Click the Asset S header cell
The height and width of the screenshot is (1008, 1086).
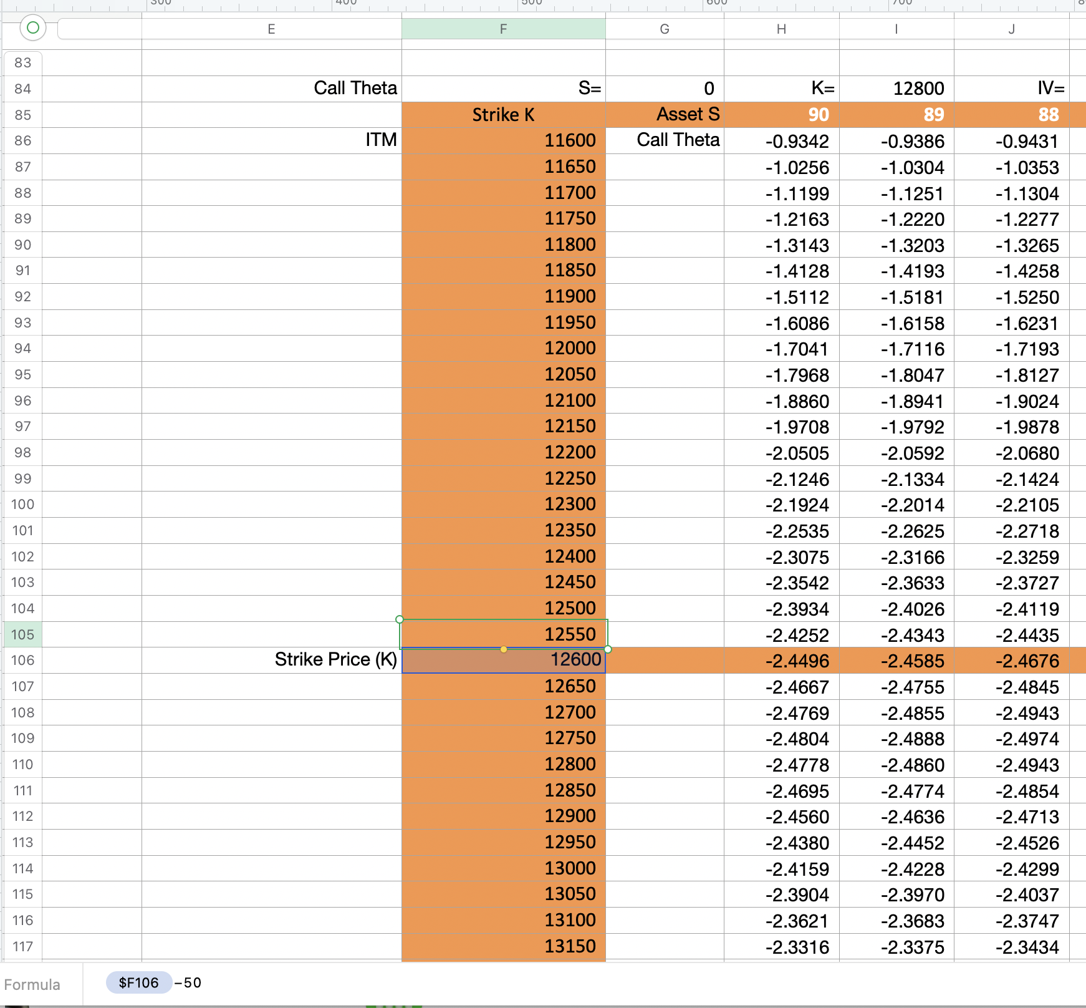click(665, 115)
